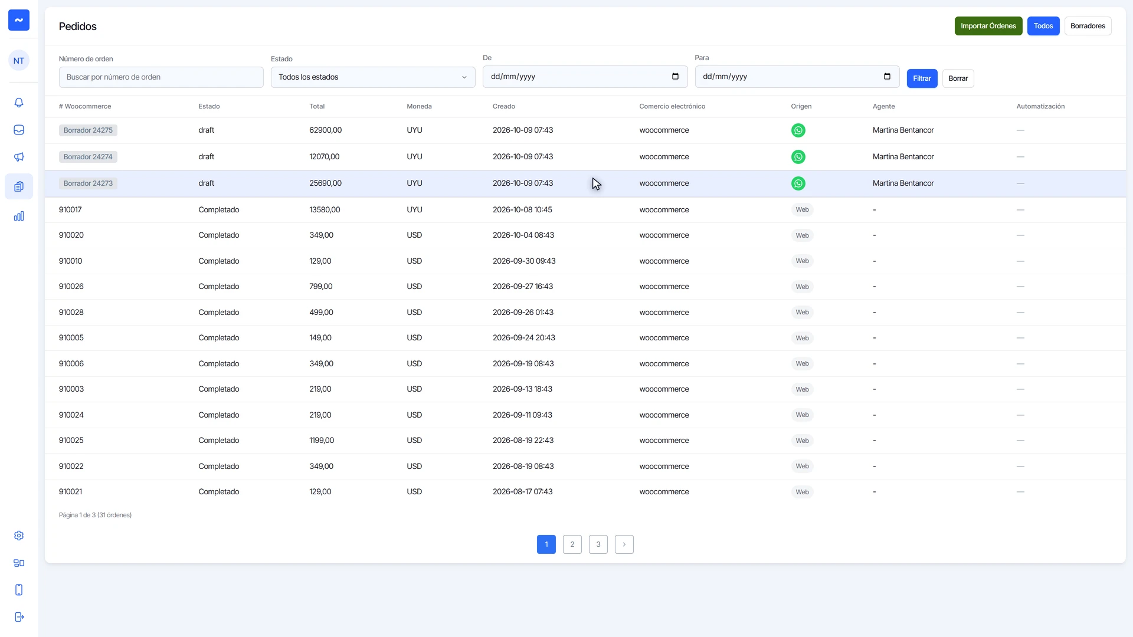Open order 910020
Viewport: 1133px width, 637px height.
71,235
